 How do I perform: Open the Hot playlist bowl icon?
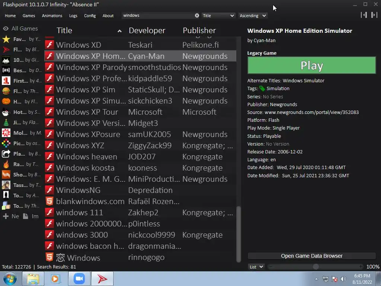[6, 112]
